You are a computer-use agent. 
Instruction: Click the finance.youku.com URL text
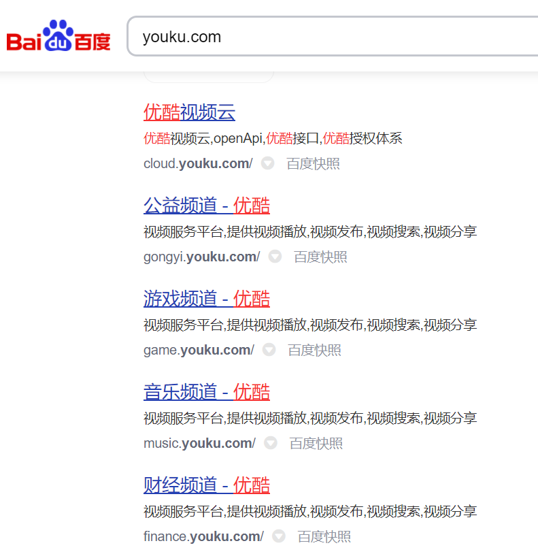click(x=203, y=537)
